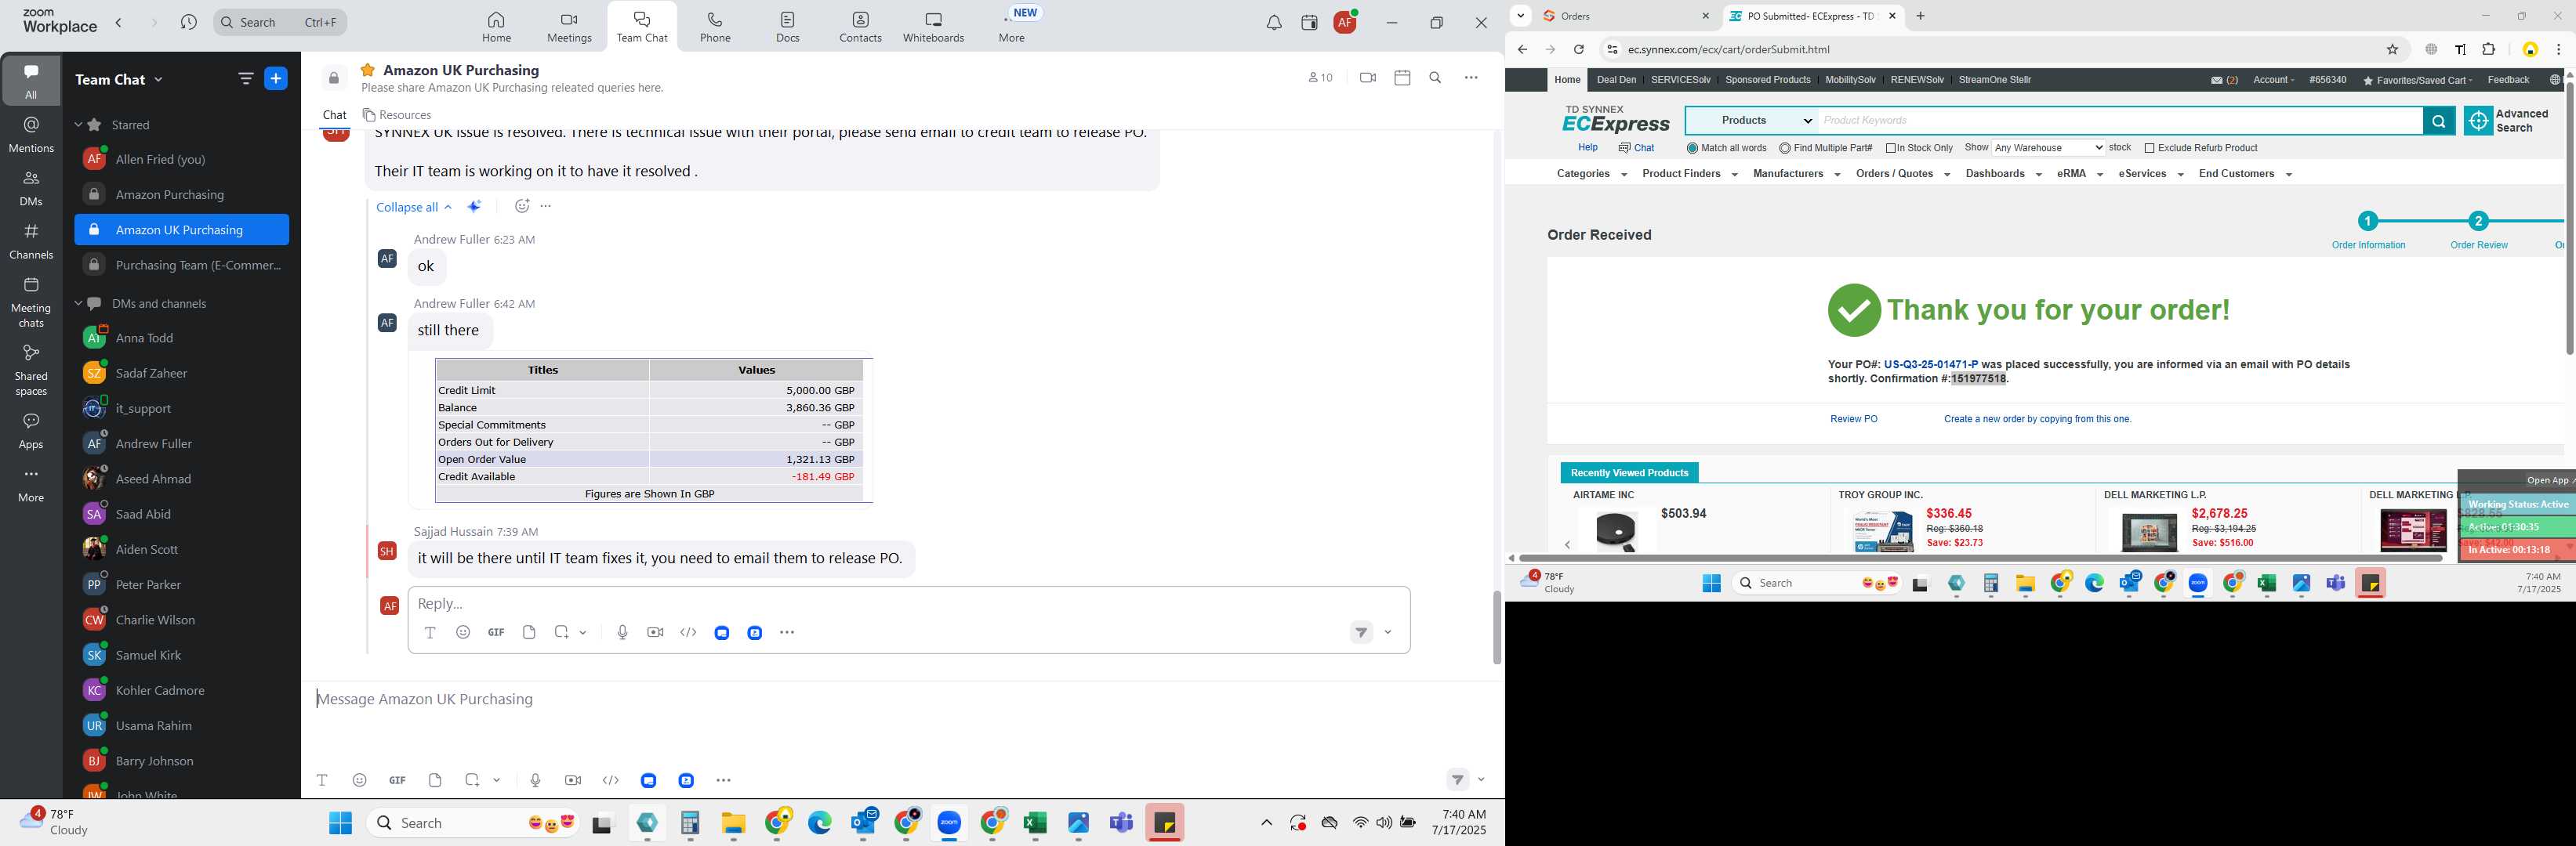Expand Orders / Quotes menu
The height and width of the screenshot is (846, 2576).
pyautogui.click(x=1902, y=174)
